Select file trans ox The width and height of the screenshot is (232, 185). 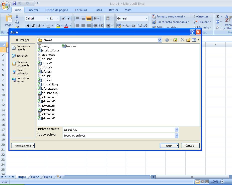coord(69,46)
